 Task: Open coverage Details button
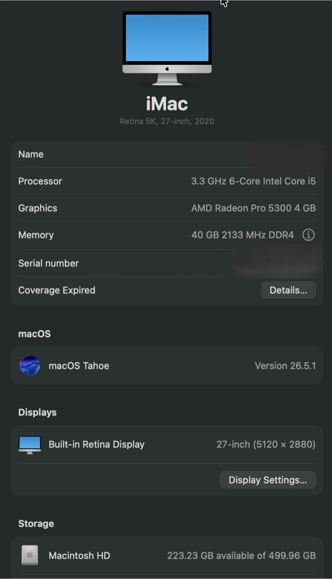tap(288, 290)
